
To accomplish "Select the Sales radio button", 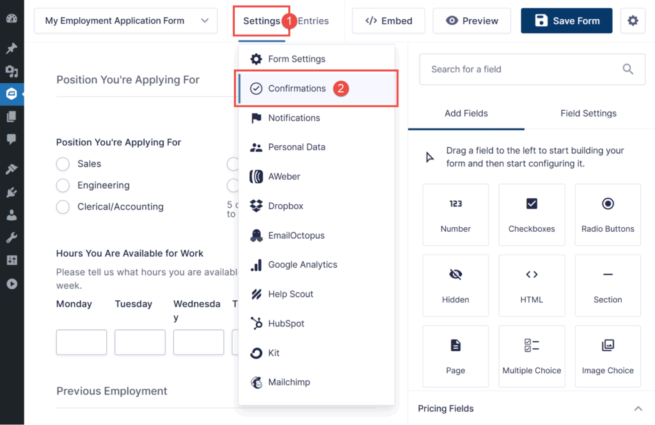I will point(63,164).
